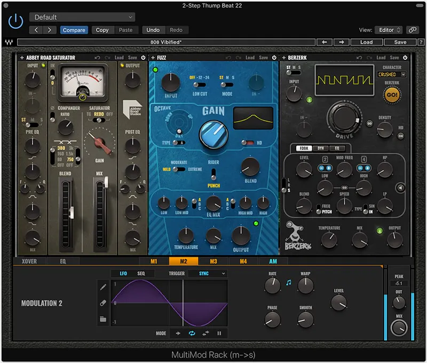Set modulation mode to ping-pong arrows
This screenshot has width=427, height=363.
click(205, 333)
